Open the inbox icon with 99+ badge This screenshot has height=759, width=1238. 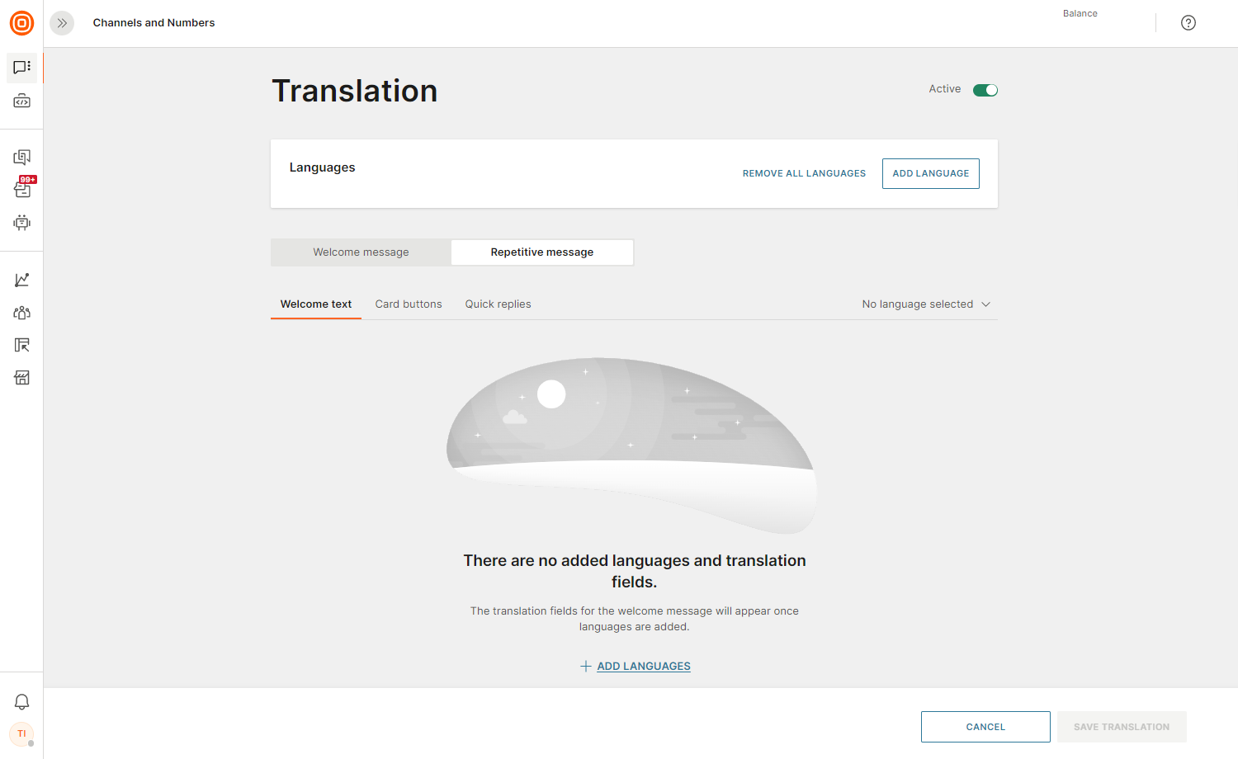[x=22, y=189]
